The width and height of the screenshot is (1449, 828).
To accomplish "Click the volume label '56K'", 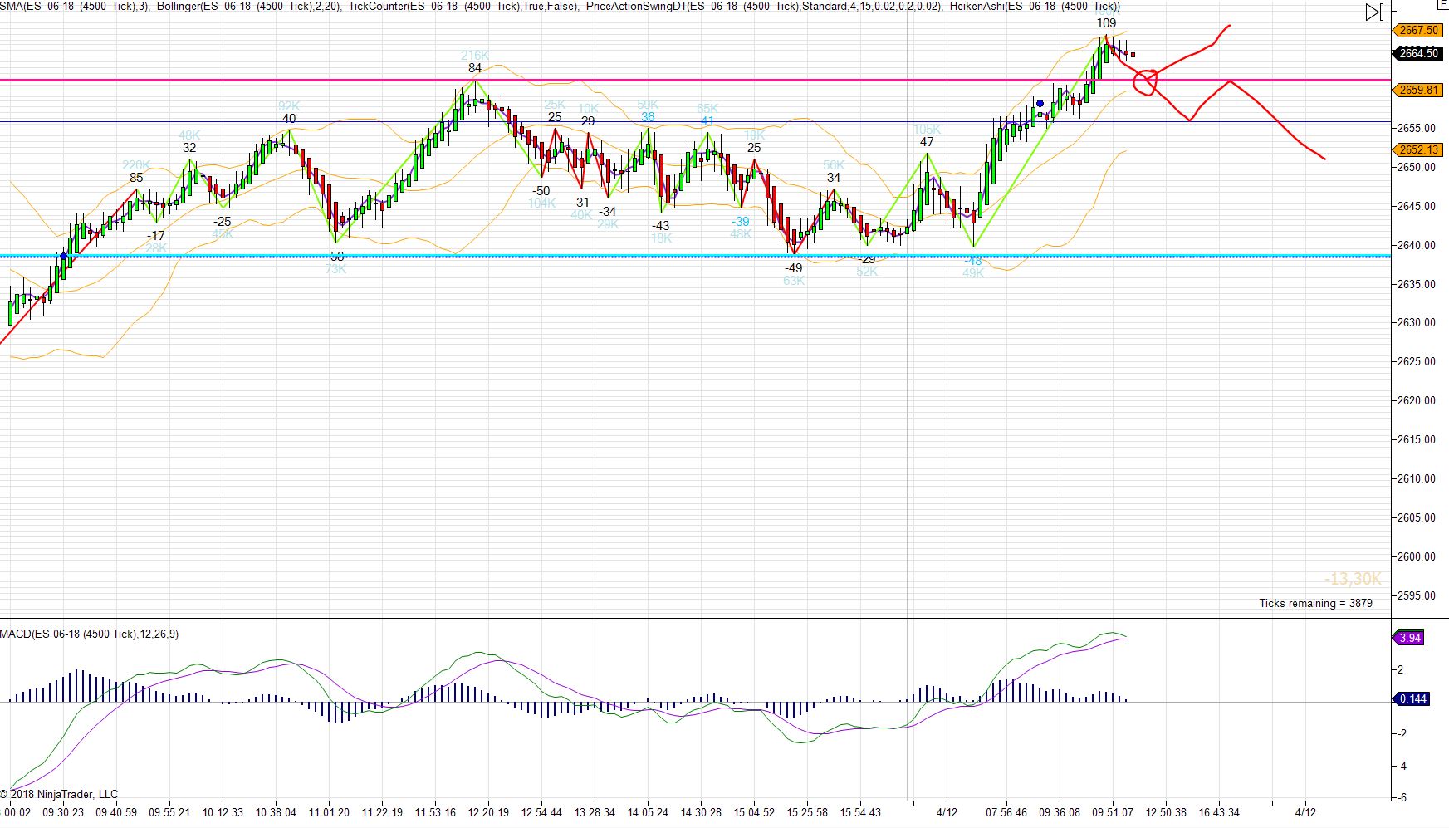I will (x=834, y=165).
